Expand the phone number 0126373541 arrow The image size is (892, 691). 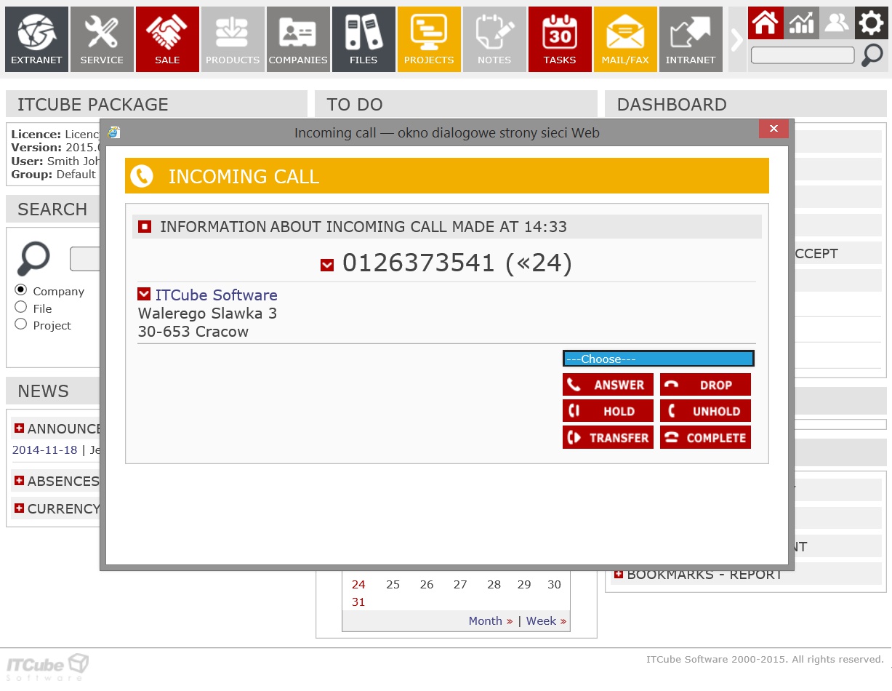[327, 265]
